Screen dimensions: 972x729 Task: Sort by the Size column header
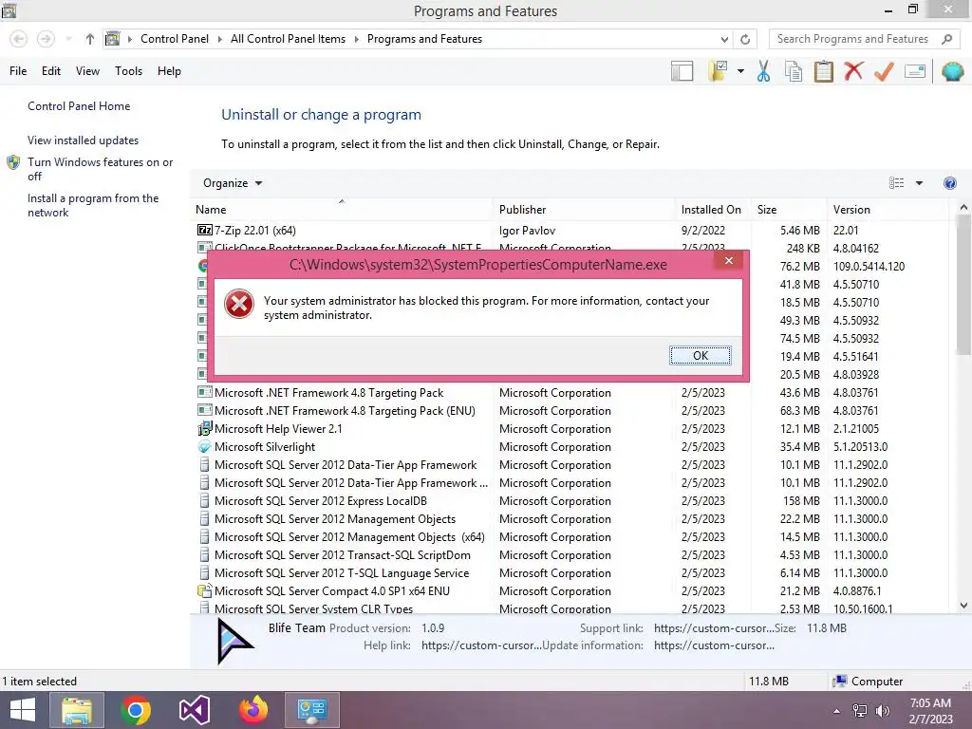(789, 210)
